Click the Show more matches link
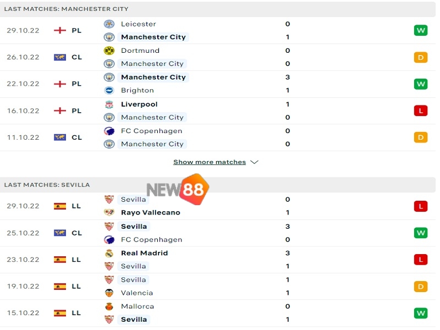Image resolution: width=440 pixels, height=330 pixels. click(210, 162)
